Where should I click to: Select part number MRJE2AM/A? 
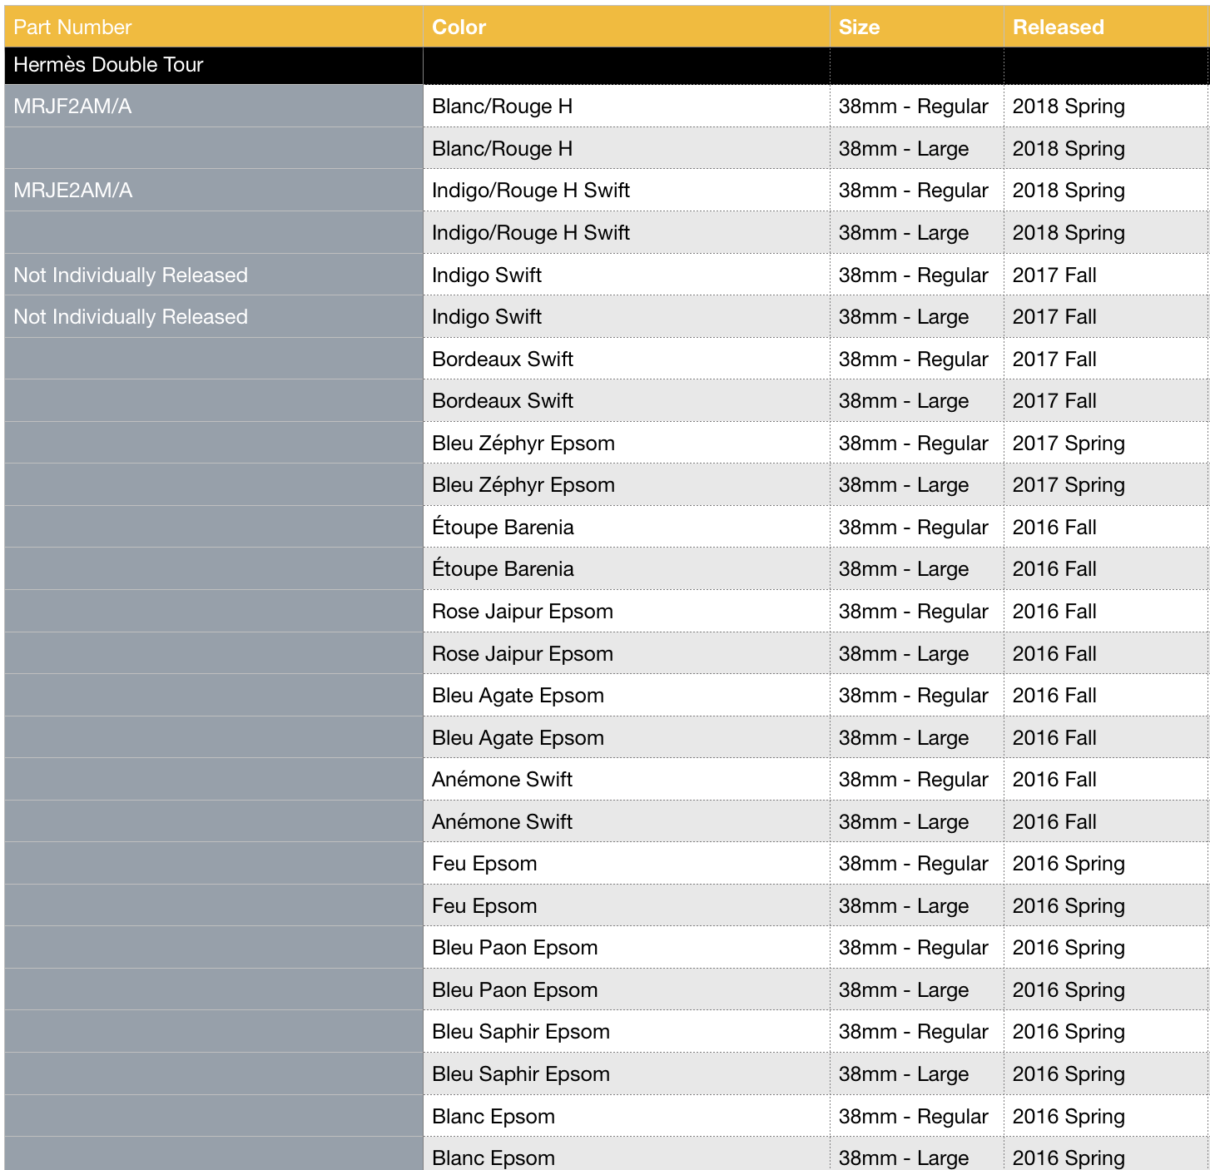pyautogui.click(x=72, y=191)
